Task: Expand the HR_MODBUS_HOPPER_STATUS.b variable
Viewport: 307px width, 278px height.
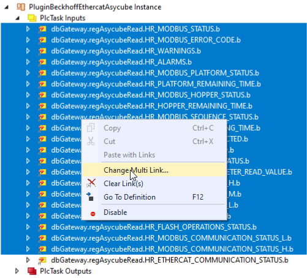Action: pos(28,95)
